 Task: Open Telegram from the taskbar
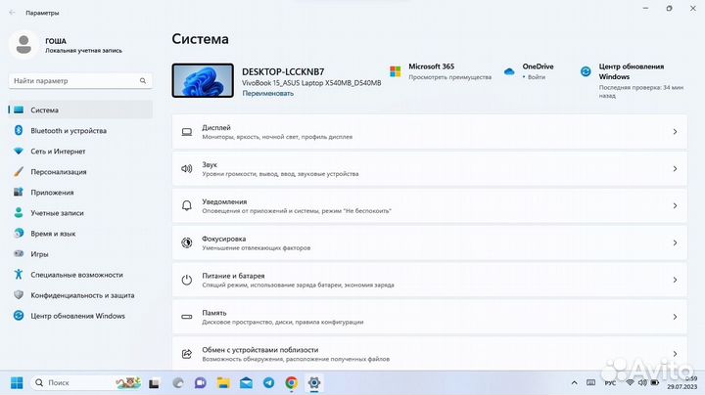point(269,383)
